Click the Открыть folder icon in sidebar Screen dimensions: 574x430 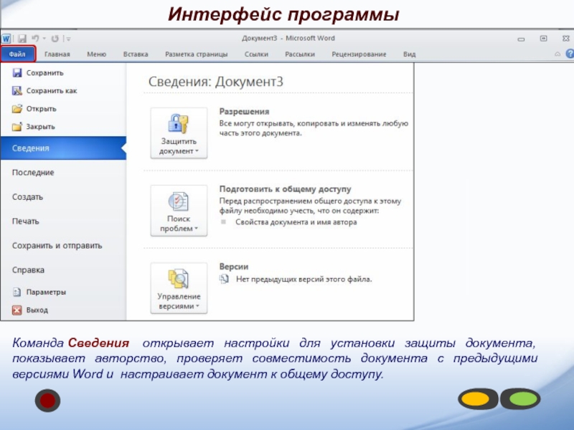coord(17,109)
